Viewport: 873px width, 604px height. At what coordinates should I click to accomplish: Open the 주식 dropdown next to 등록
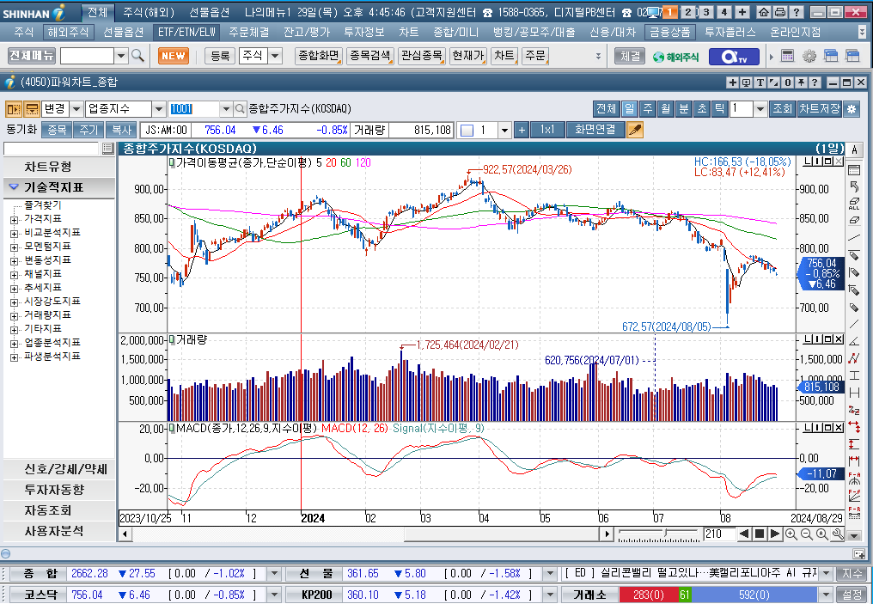coord(276,56)
